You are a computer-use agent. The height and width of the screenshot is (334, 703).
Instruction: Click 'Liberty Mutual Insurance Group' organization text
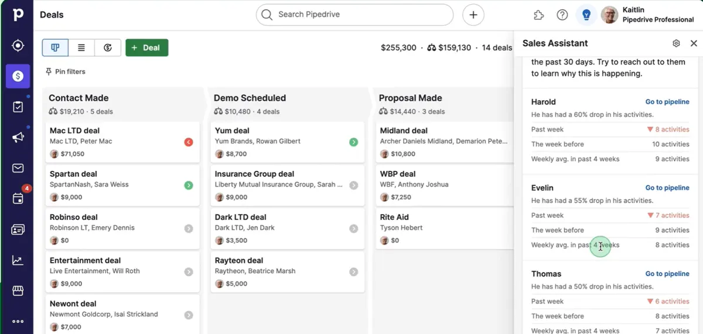pyautogui.click(x=265, y=185)
